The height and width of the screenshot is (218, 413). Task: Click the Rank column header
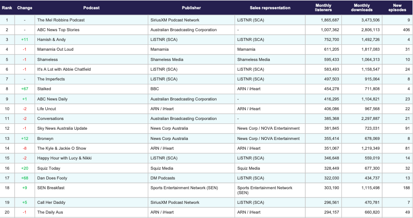pyautogui.click(x=7, y=8)
